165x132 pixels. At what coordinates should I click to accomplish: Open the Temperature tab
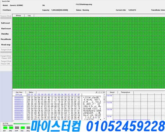pyautogui.click(x=125, y=92)
